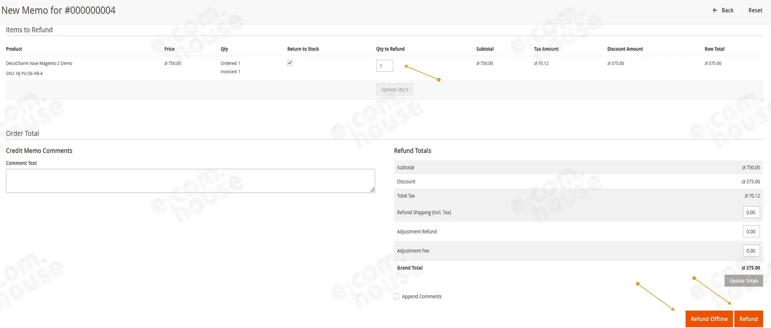Select product name DecoCharm Vase Magento 2 Demo
771x328 pixels.
(x=39, y=63)
